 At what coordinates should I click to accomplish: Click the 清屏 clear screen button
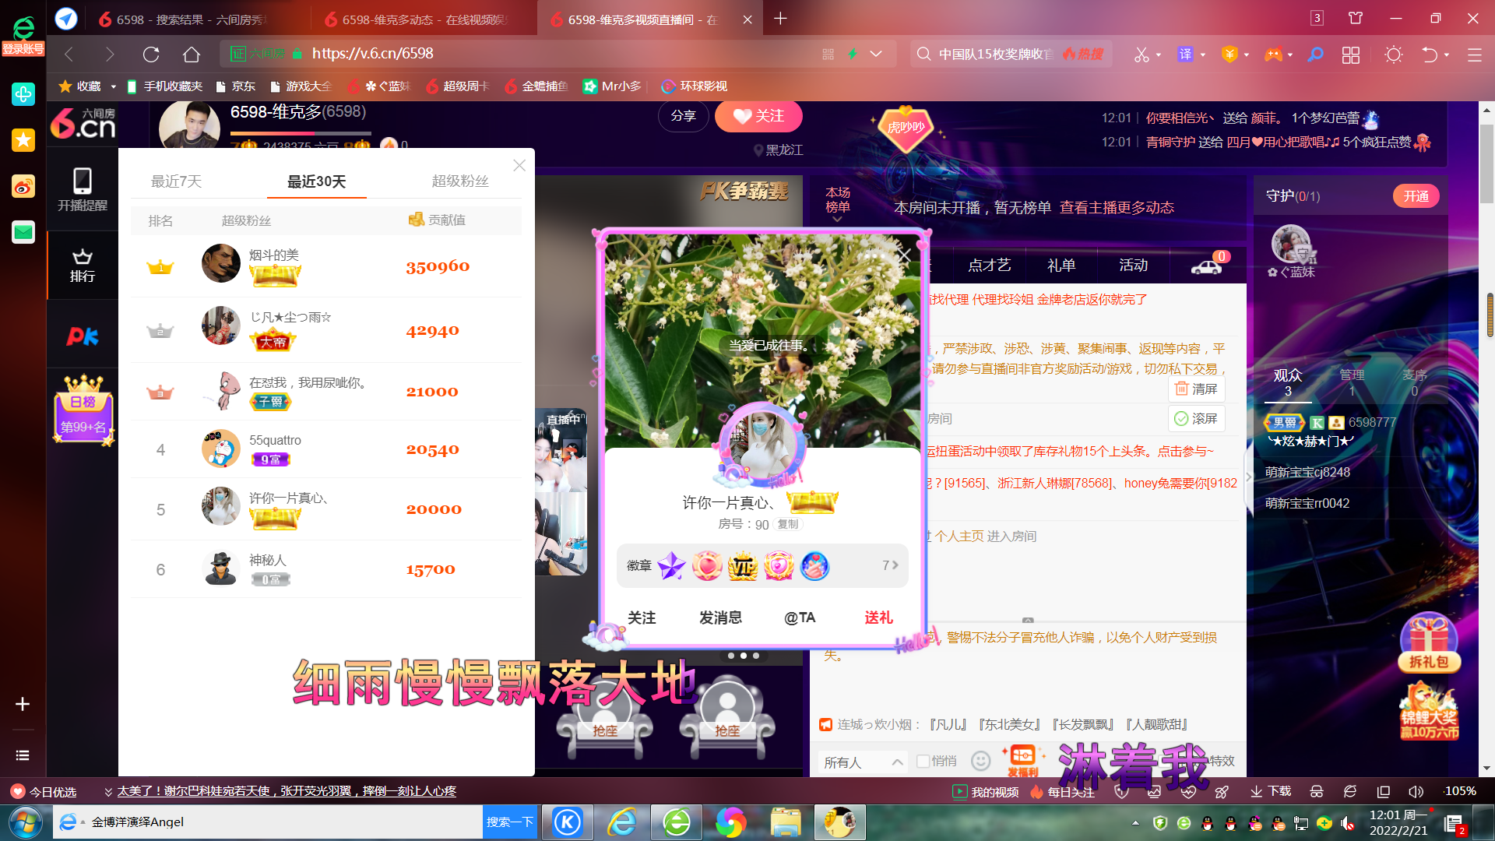pos(1197,389)
